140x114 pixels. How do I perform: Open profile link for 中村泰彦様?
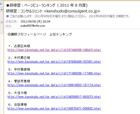[54, 73]
